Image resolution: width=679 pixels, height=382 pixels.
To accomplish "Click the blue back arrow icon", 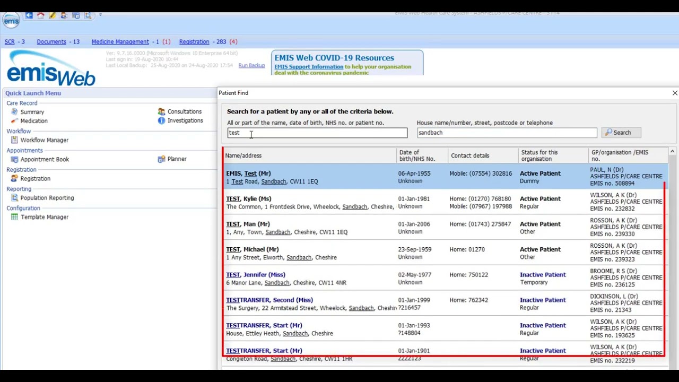I will [x=29, y=15].
